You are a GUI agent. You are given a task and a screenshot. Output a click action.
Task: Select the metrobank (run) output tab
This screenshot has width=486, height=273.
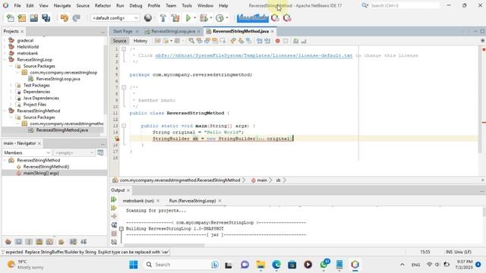click(138, 200)
